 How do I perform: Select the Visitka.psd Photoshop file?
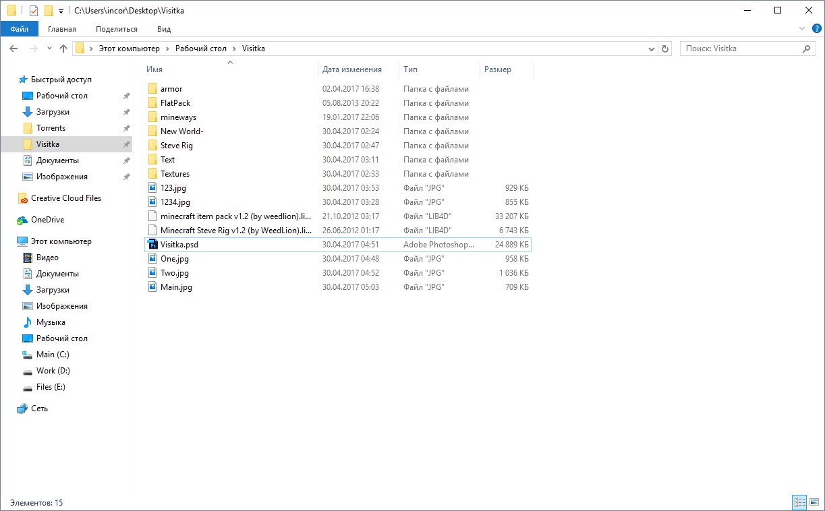(x=179, y=245)
